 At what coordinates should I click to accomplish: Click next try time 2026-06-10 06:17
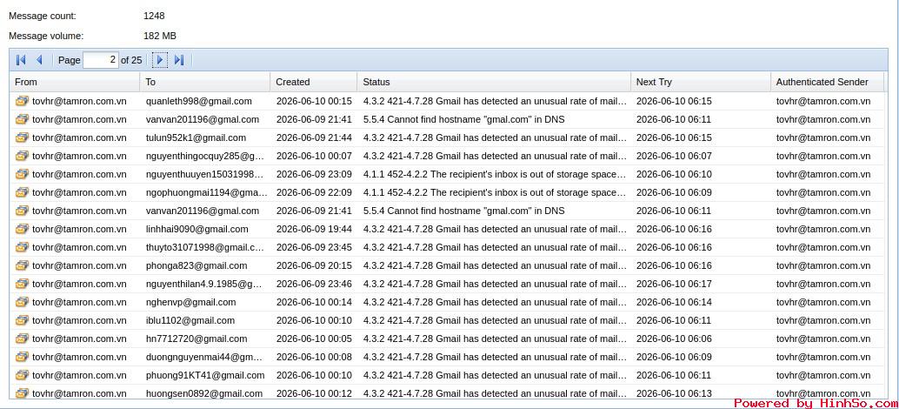(x=675, y=284)
